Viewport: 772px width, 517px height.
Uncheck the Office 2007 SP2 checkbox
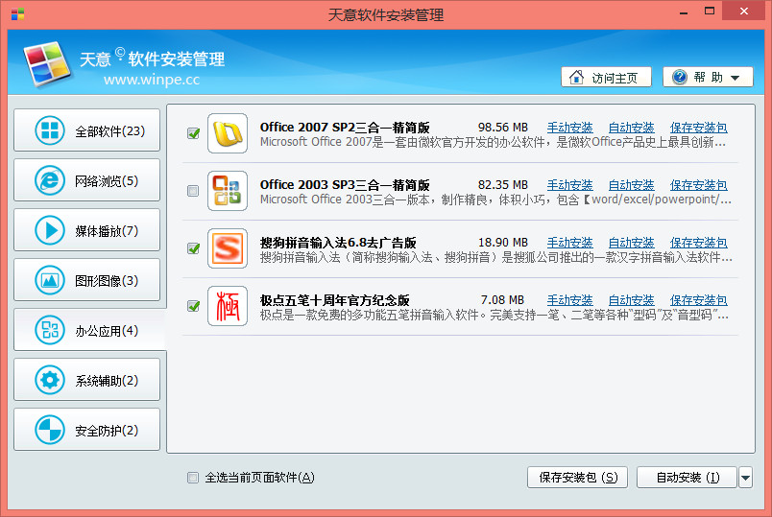(193, 133)
